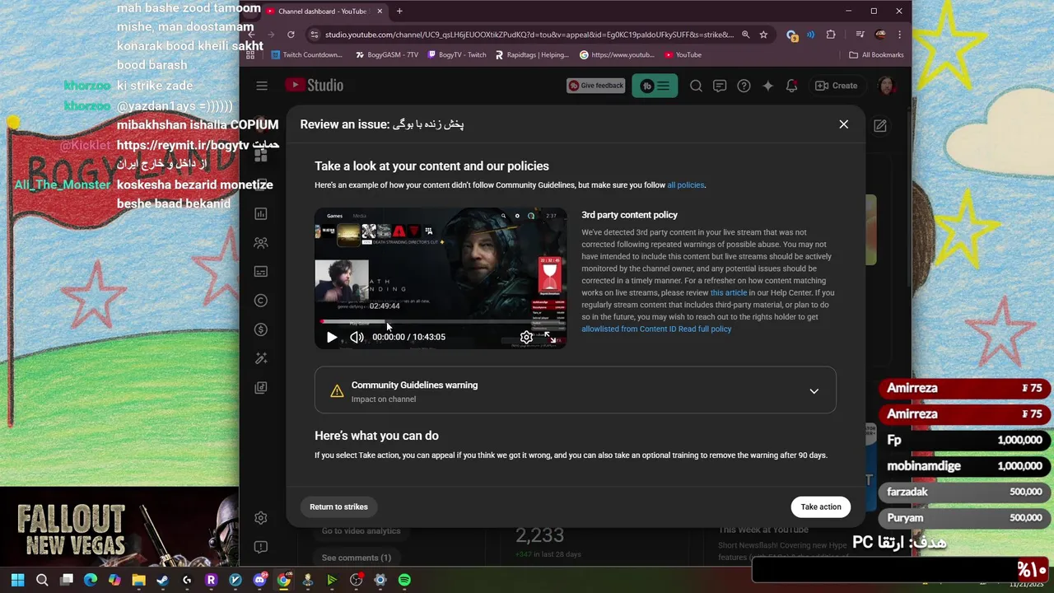Open File Explorer from taskbar
1054x593 pixels.
click(x=138, y=580)
